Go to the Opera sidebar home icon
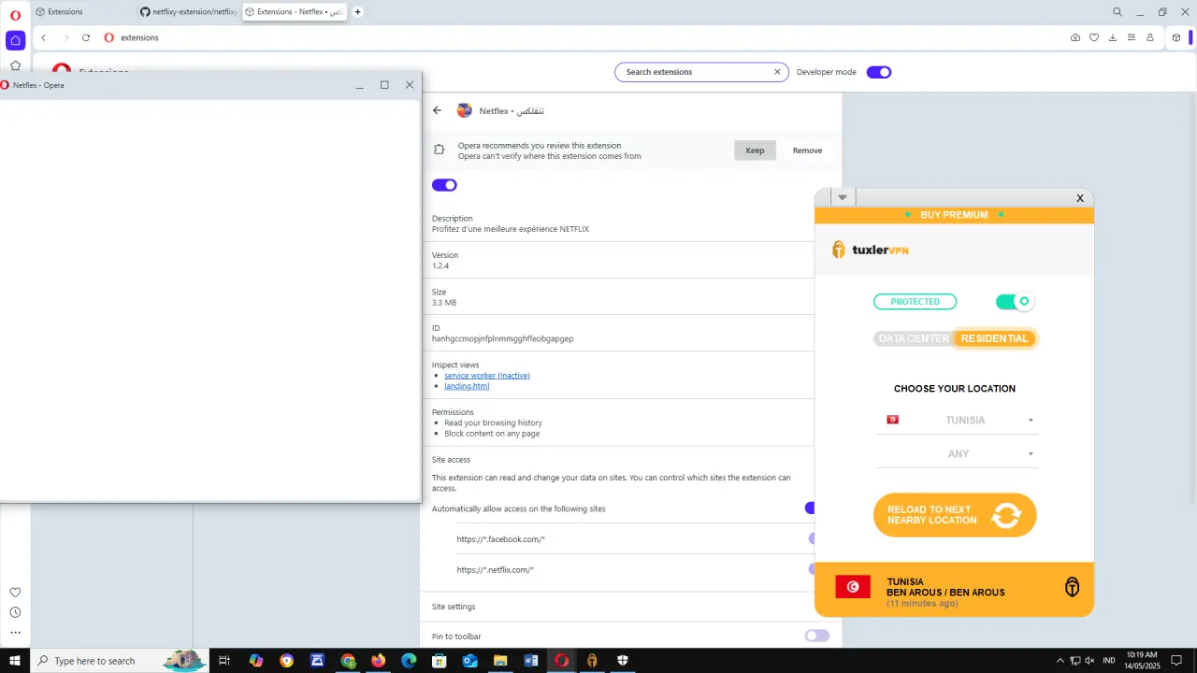1197x673 pixels. tap(15, 40)
